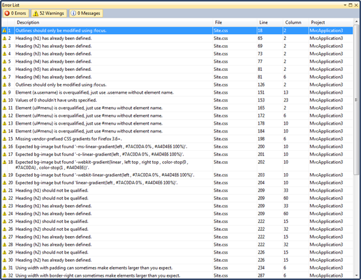The image size is (361, 280).
Task: Sort by the Line column header
Action: (270, 22)
